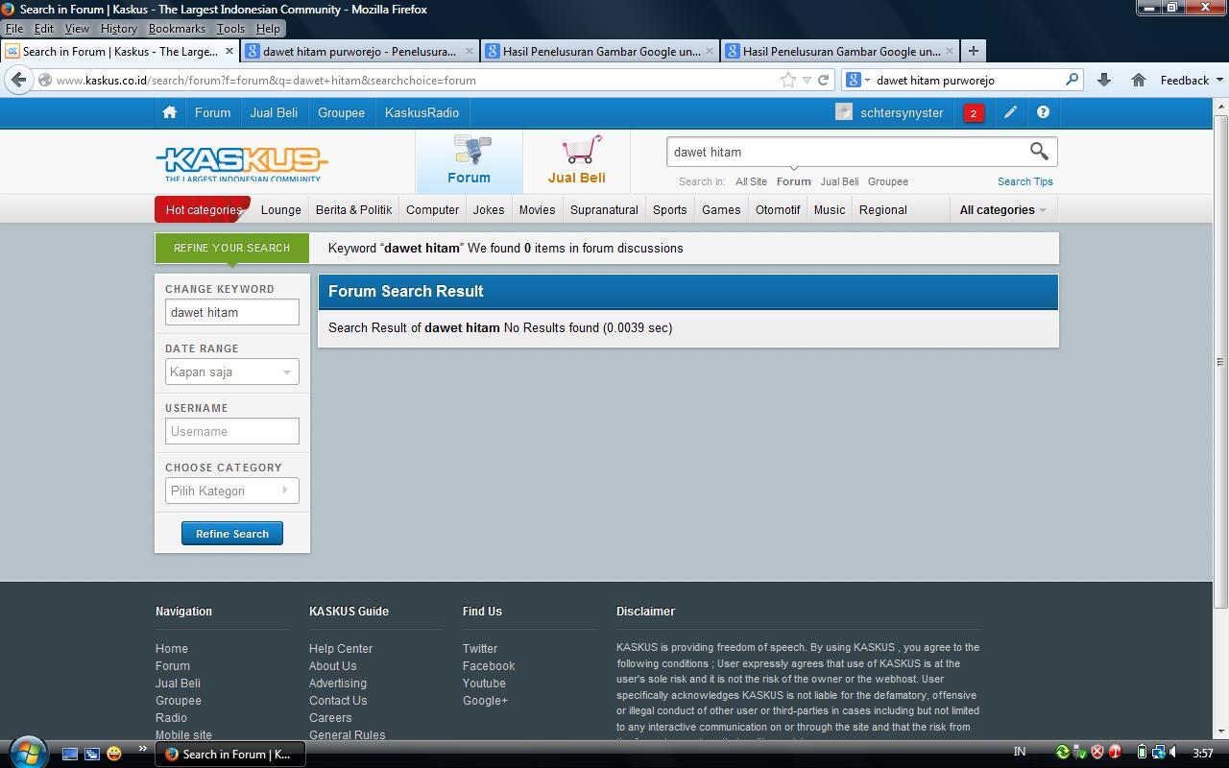This screenshot has height=768, width=1229.
Task: Click the Kaskus logo
Action: (x=242, y=163)
